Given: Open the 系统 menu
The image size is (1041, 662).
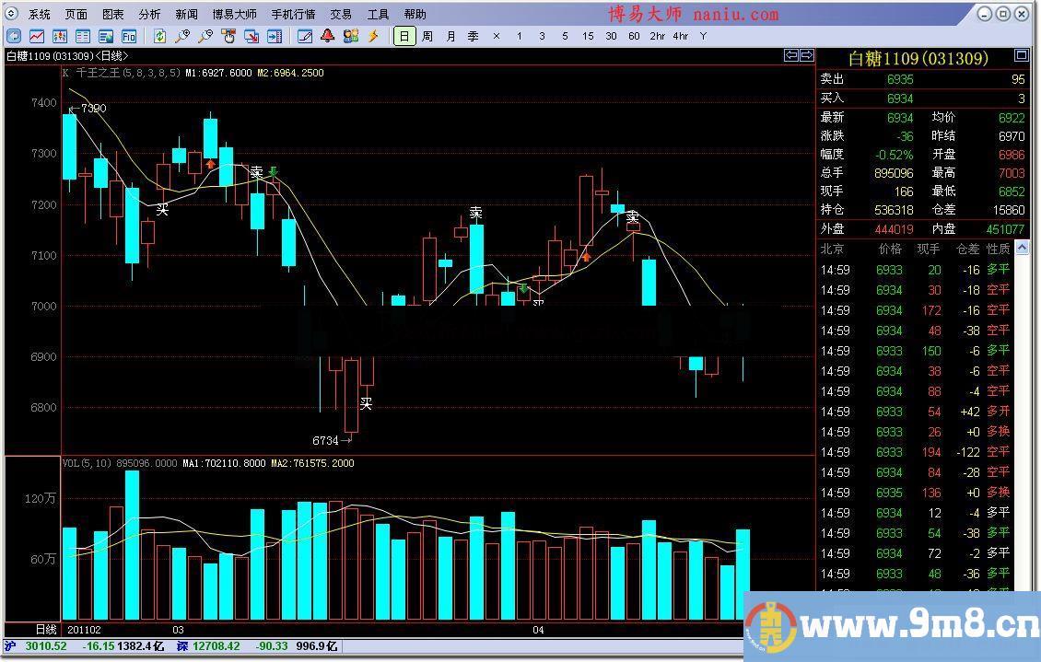Looking at the screenshot, I should 40,14.
